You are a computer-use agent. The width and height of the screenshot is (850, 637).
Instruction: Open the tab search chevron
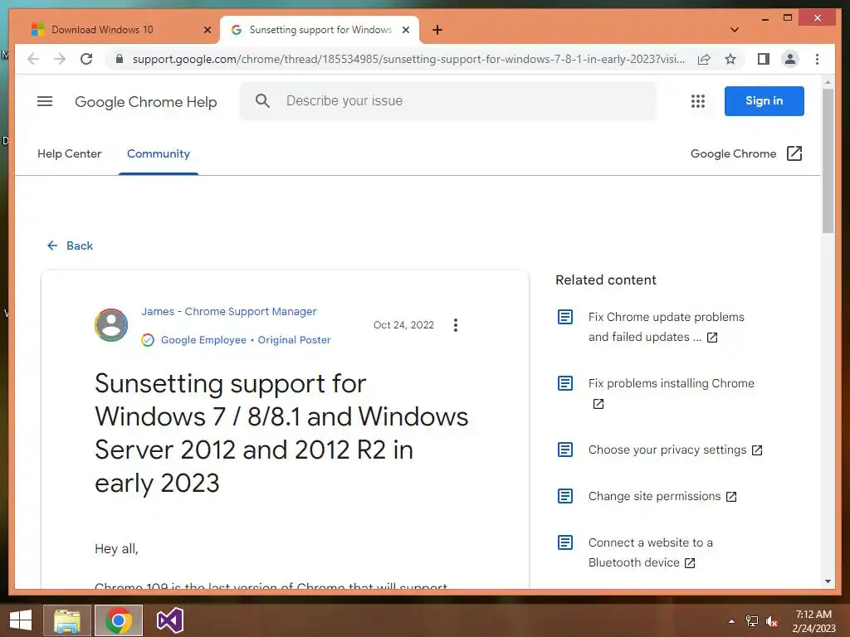click(735, 30)
